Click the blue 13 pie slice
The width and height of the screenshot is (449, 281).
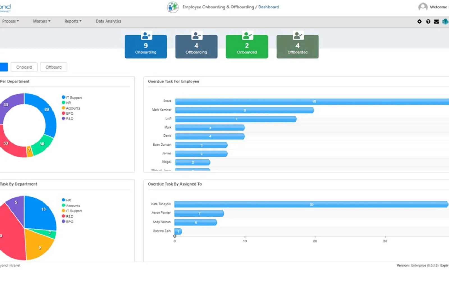click(x=41, y=214)
